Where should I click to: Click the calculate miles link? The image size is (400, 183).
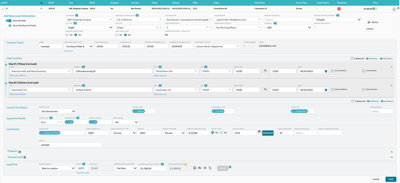click(83, 173)
